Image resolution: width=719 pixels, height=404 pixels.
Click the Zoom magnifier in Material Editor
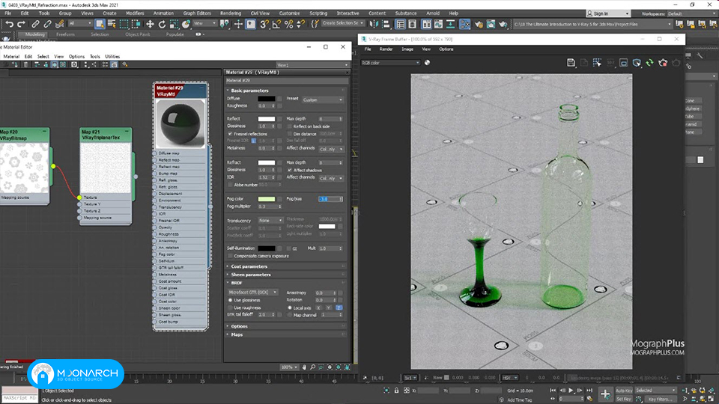click(313, 367)
